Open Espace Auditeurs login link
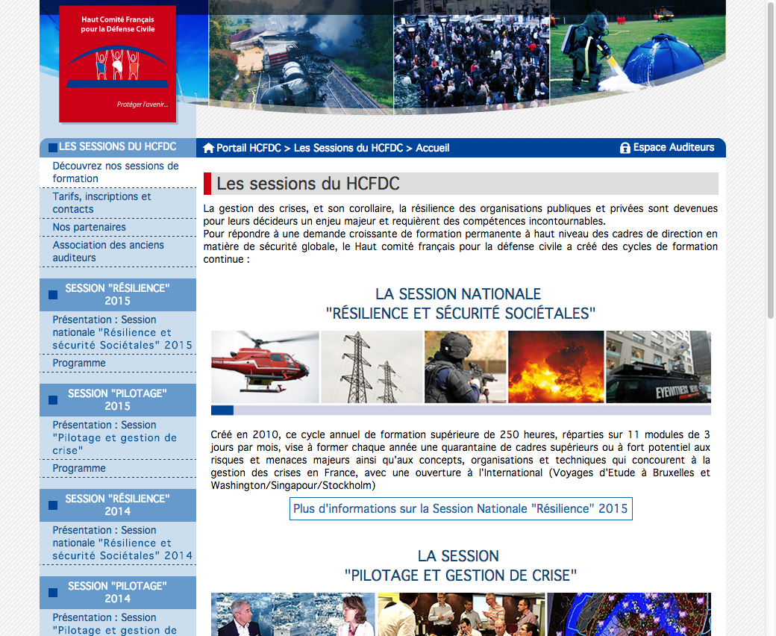 (x=674, y=148)
